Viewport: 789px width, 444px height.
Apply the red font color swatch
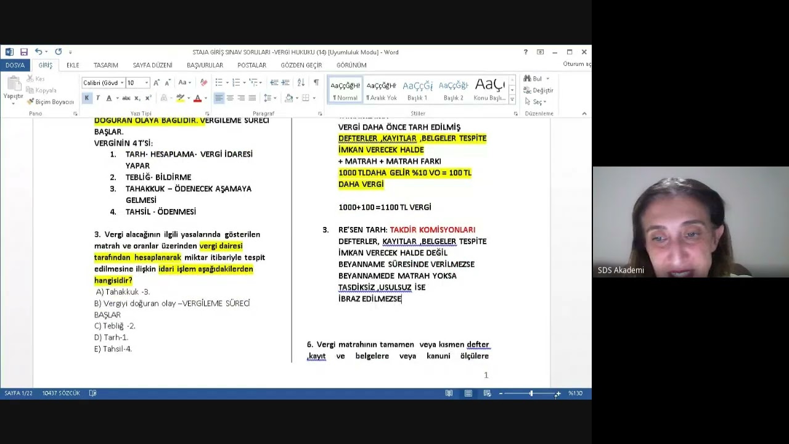[x=197, y=98]
